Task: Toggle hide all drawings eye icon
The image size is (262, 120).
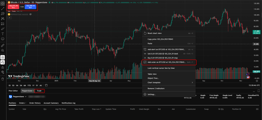Action: 3,72
